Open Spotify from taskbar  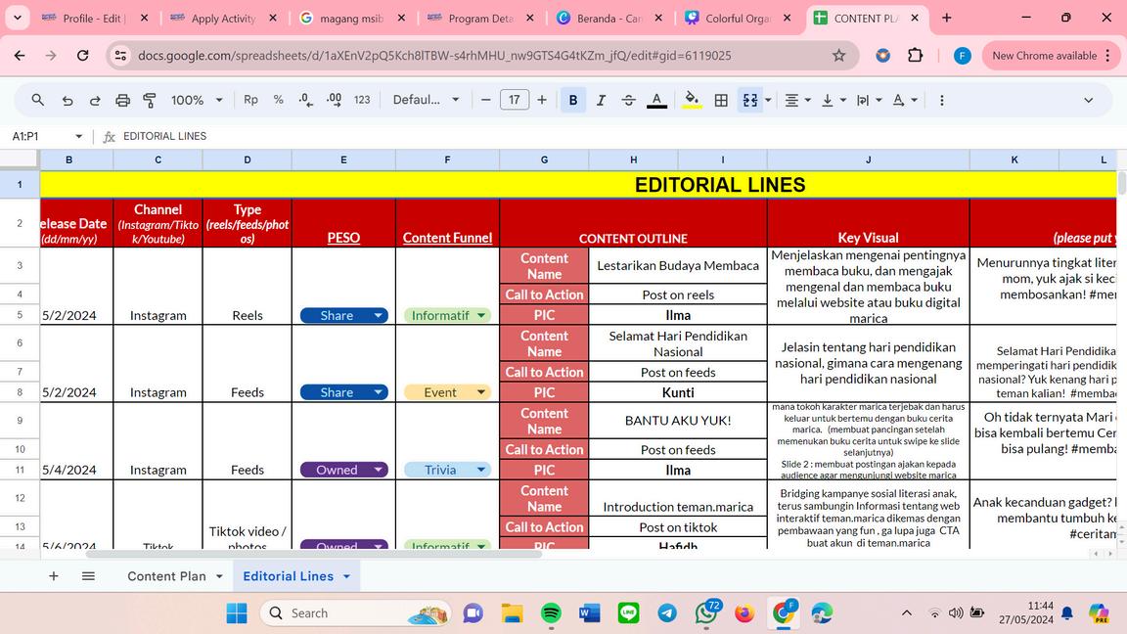551,613
